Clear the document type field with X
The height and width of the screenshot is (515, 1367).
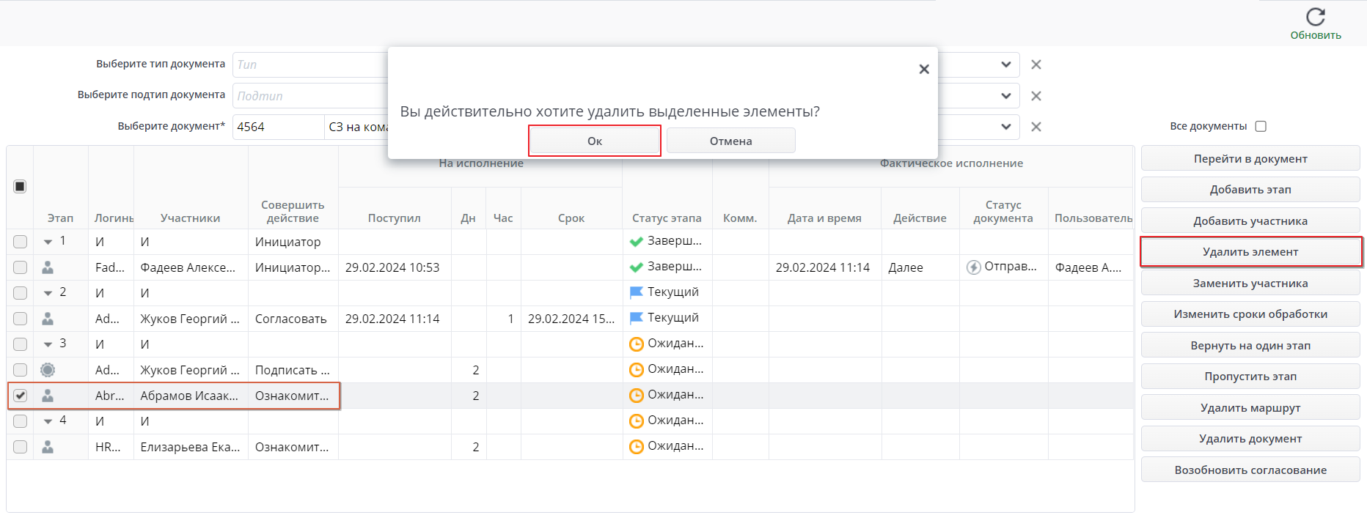coord(1036,64)
